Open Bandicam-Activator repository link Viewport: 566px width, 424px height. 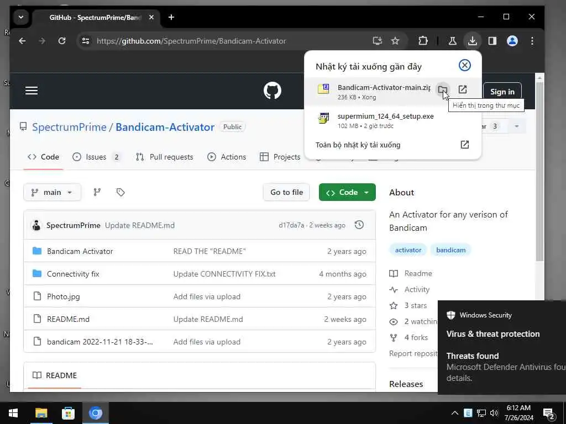165,127
